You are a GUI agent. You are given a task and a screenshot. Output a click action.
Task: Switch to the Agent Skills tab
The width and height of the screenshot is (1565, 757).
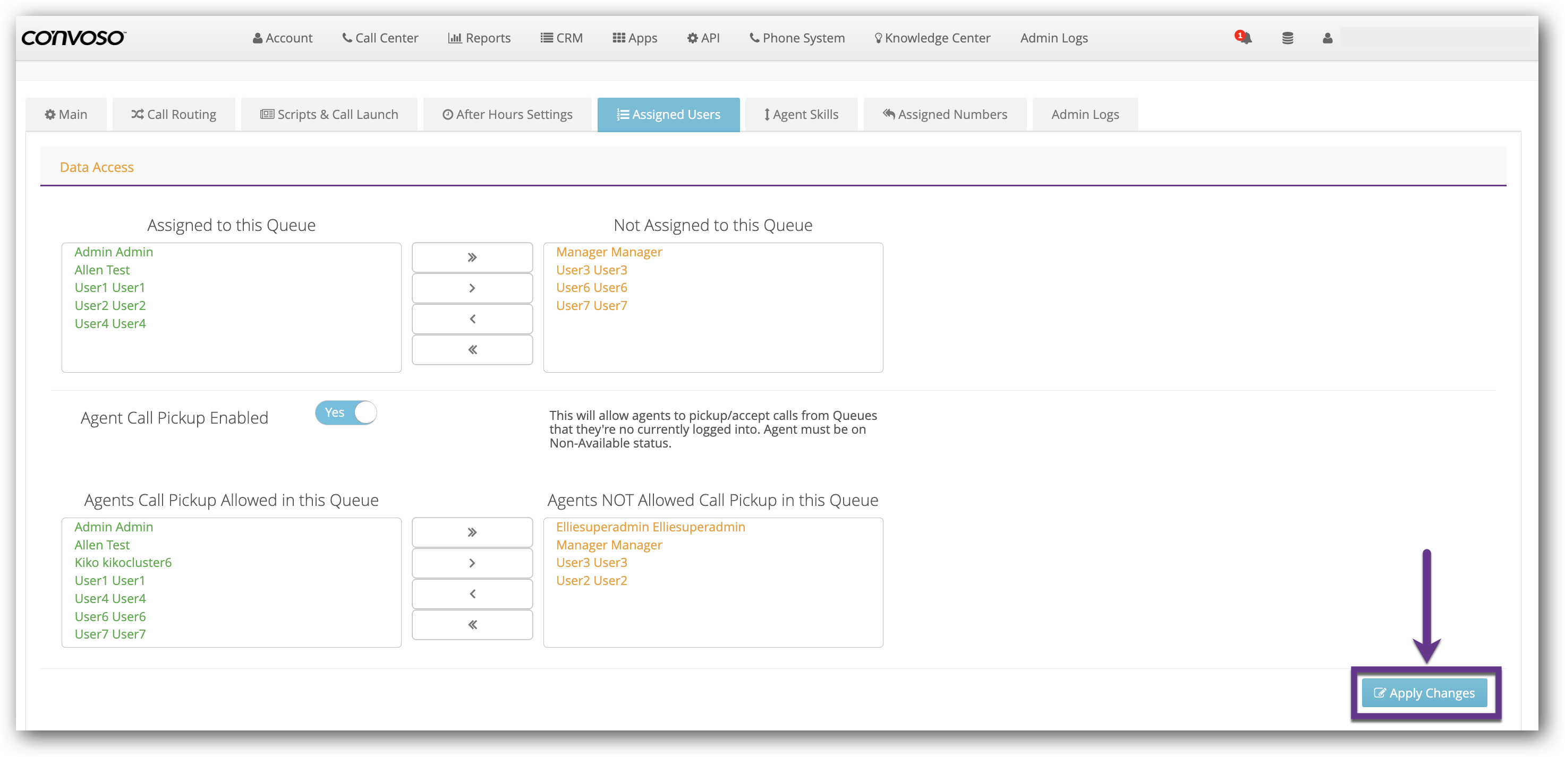[801, 115]
